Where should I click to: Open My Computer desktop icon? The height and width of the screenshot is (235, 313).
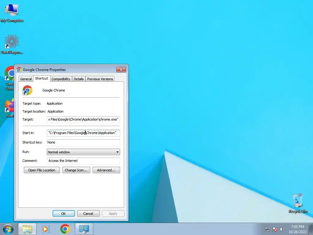tap(12, 13)
